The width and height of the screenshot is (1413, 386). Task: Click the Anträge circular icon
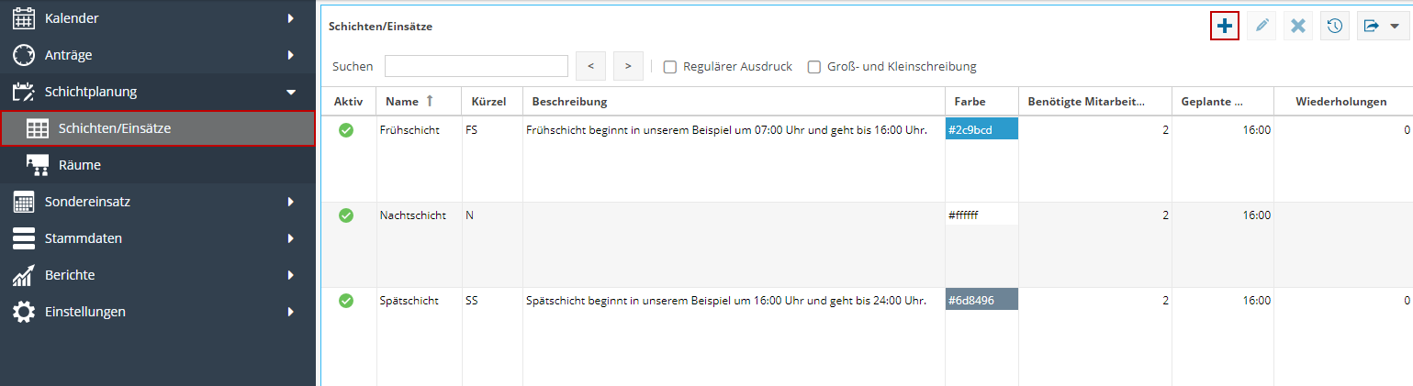pyautogui.click(x=24, y=55)
